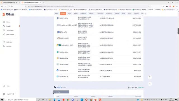This screenshot has width=179, height=101.
Task: Click the Vote icon in sidebar
Action: (4, 86)
